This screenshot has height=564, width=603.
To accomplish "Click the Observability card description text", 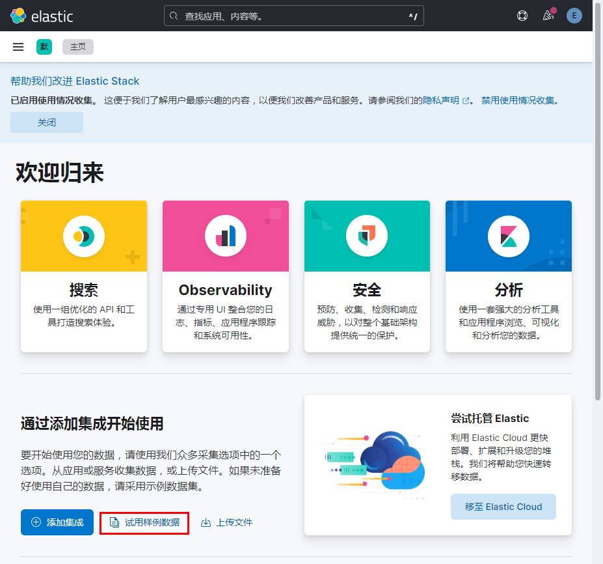I will click(x=226, y=322).
